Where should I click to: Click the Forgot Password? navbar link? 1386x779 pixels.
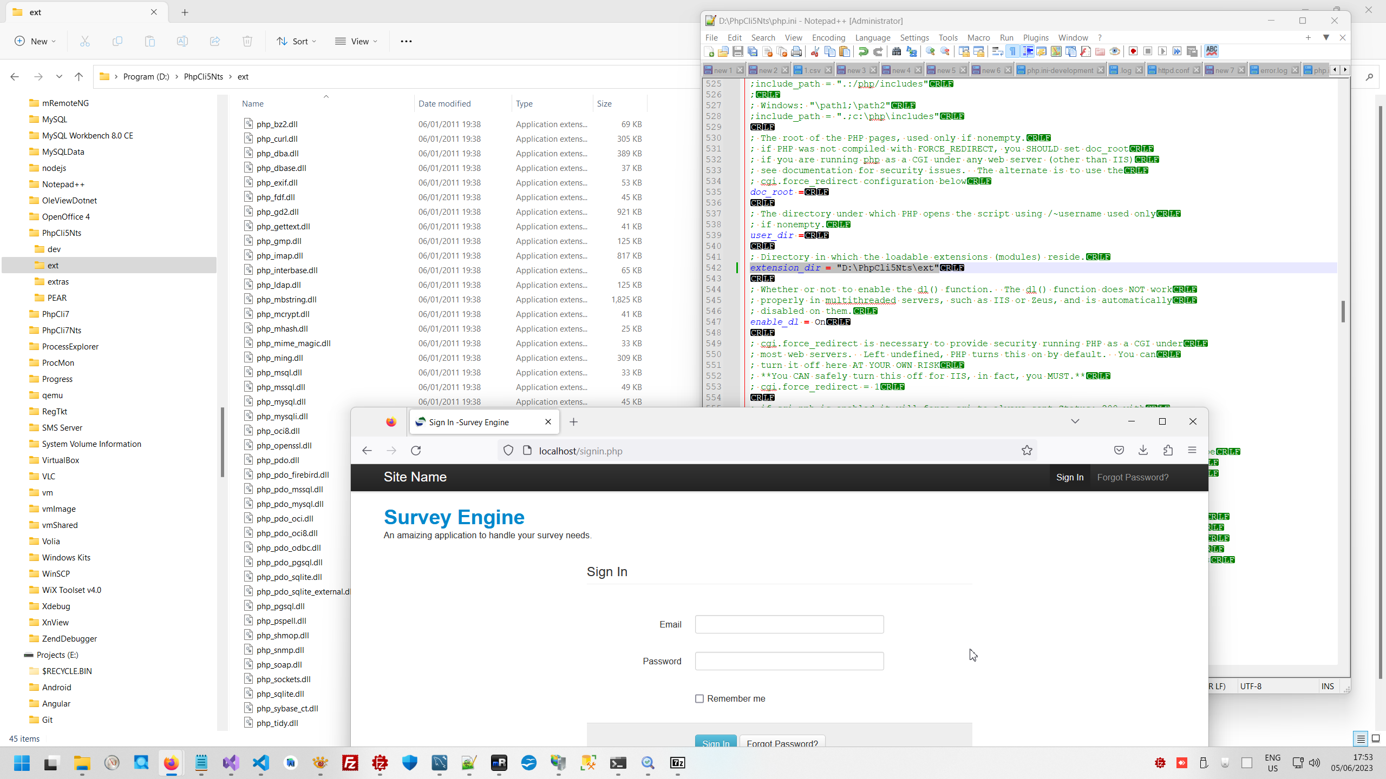click(x=1133, y=477)
